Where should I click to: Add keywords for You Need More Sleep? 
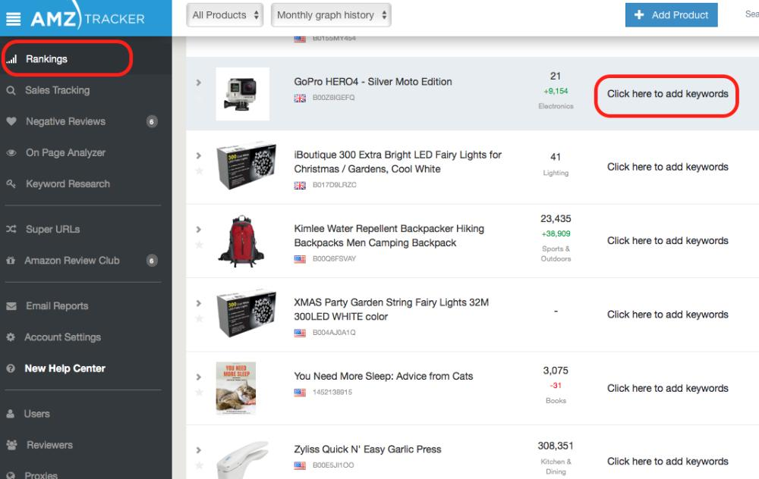click(667, 388)
